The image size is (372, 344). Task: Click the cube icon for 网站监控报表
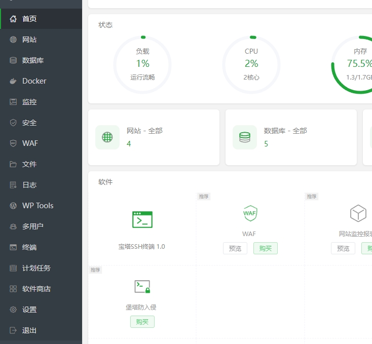pos(358,213)
